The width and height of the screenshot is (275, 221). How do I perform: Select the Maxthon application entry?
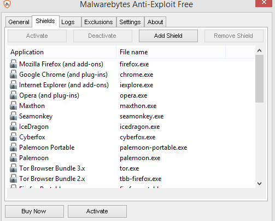[32, 106]
